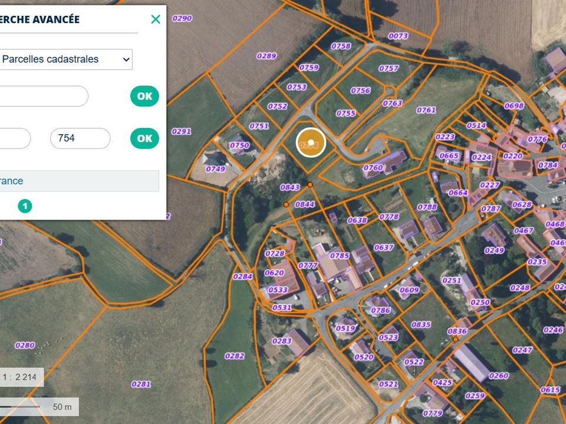Select parcel label 0755
Viewport: 566px width, 424px height.
[x=346, y=113]
